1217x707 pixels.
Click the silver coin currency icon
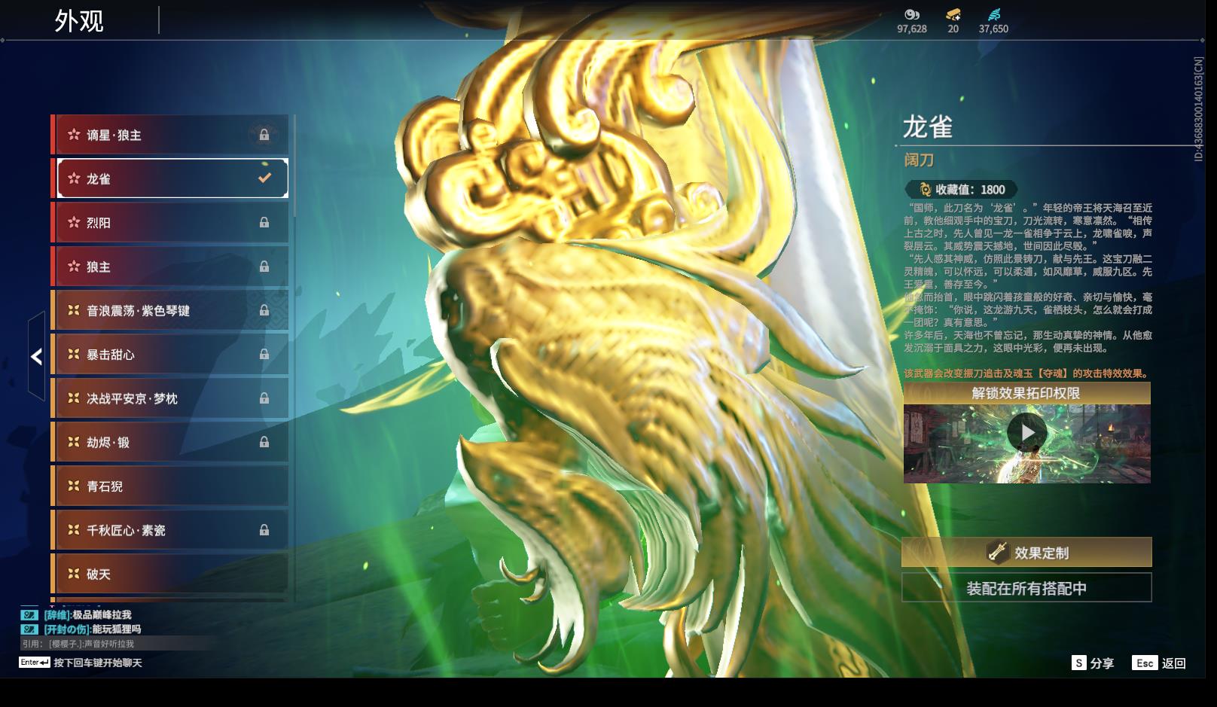[911, 14]
